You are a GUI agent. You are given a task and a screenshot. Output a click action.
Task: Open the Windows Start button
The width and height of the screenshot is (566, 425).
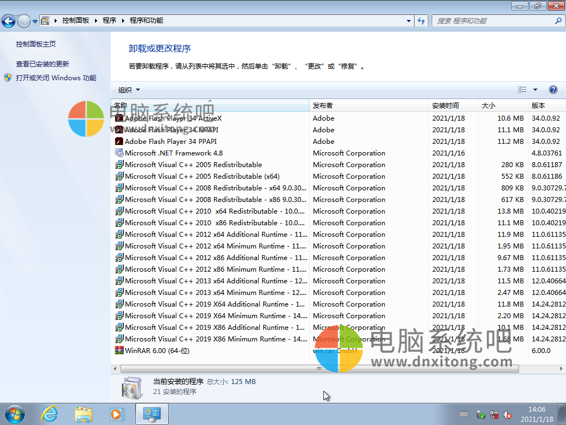pyautogui.click(x=15, y=414)
